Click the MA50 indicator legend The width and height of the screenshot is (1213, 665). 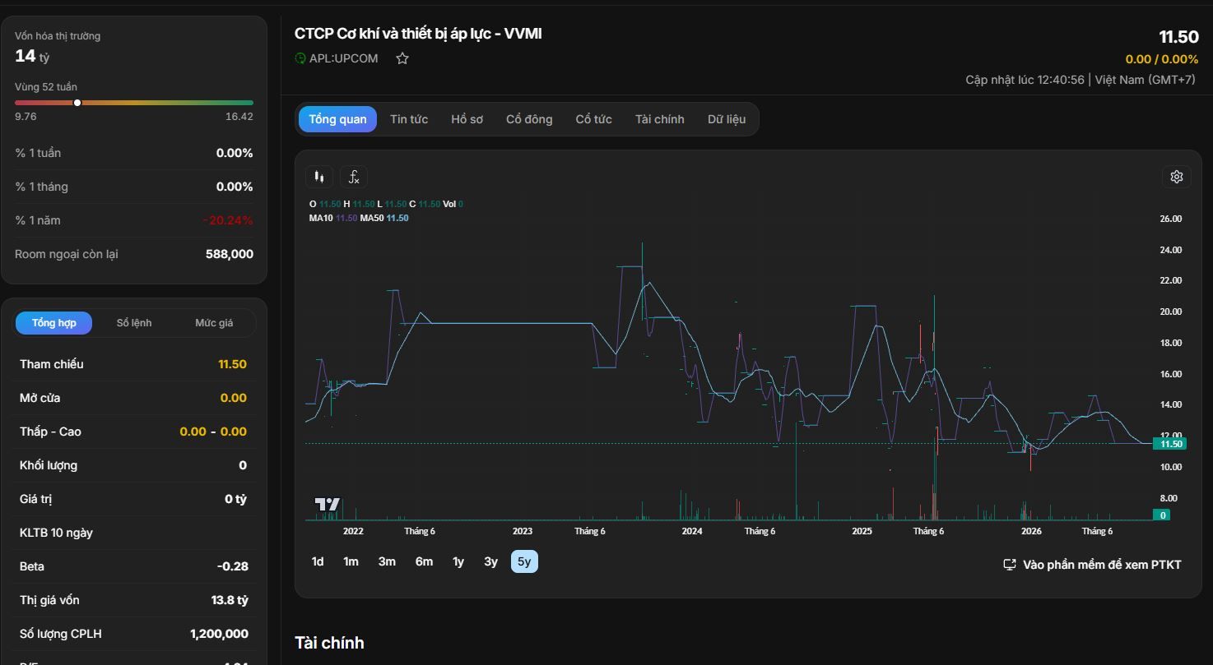tap(384, 218)
